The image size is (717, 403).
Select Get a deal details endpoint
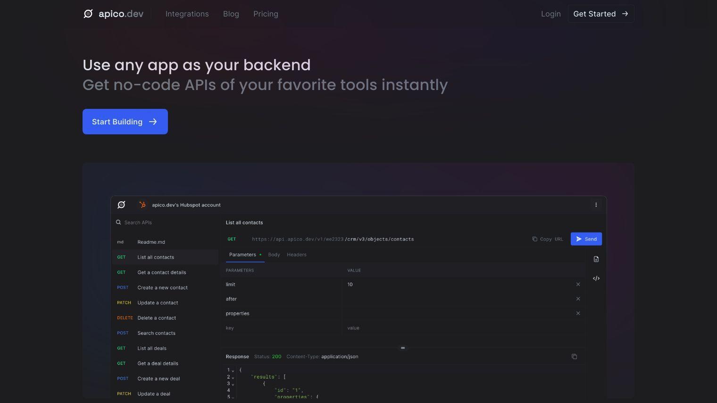(x=165, y=363)
